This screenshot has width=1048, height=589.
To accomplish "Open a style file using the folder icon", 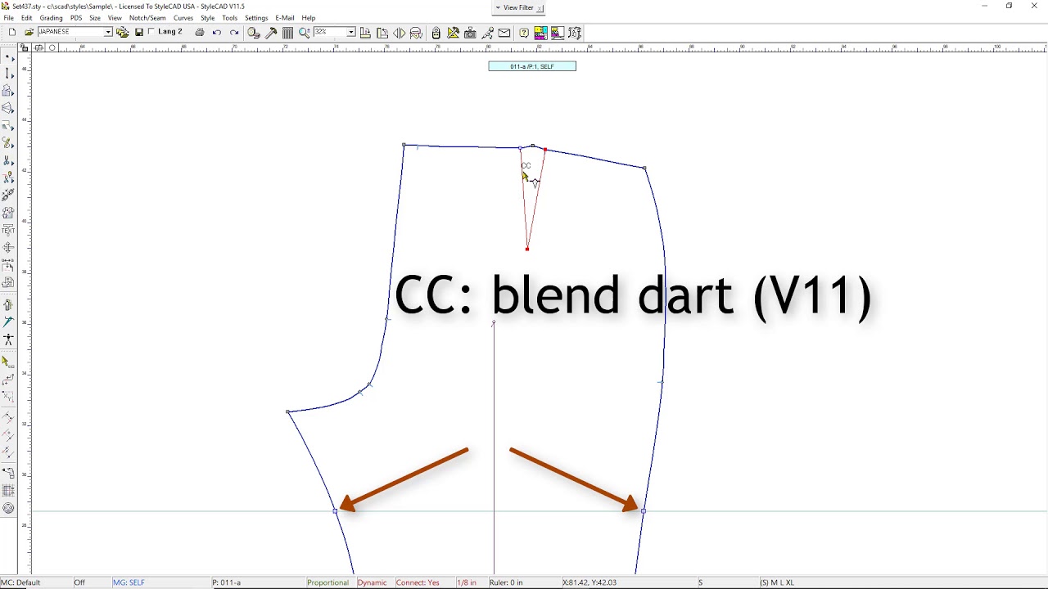I will pos(29,33).
